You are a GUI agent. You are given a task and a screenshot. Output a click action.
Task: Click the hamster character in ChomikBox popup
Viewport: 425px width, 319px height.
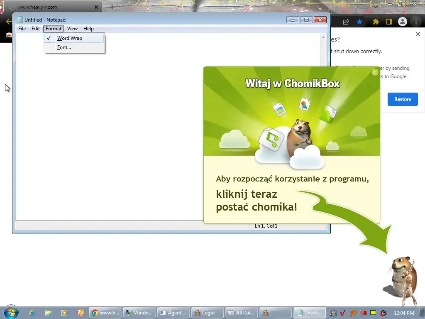point(300,137)
